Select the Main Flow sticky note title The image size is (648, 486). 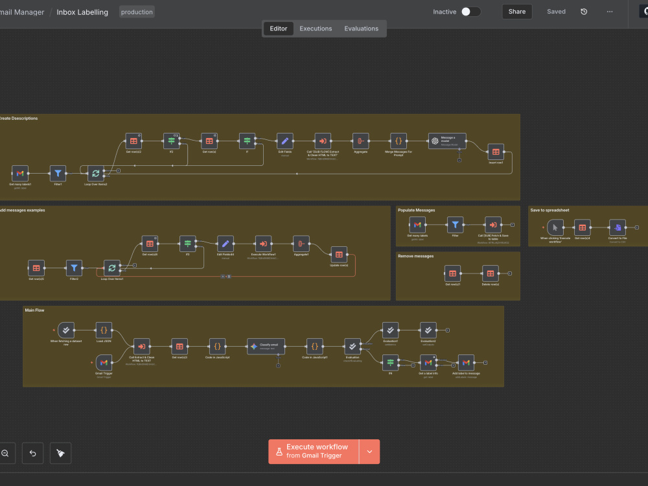(34, 310)
